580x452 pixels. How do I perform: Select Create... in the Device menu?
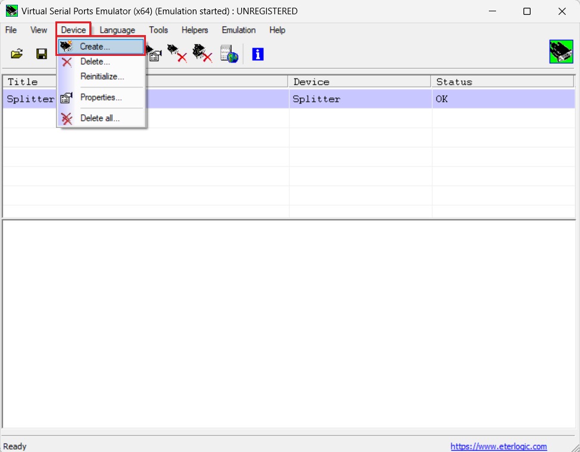point(95,46)
